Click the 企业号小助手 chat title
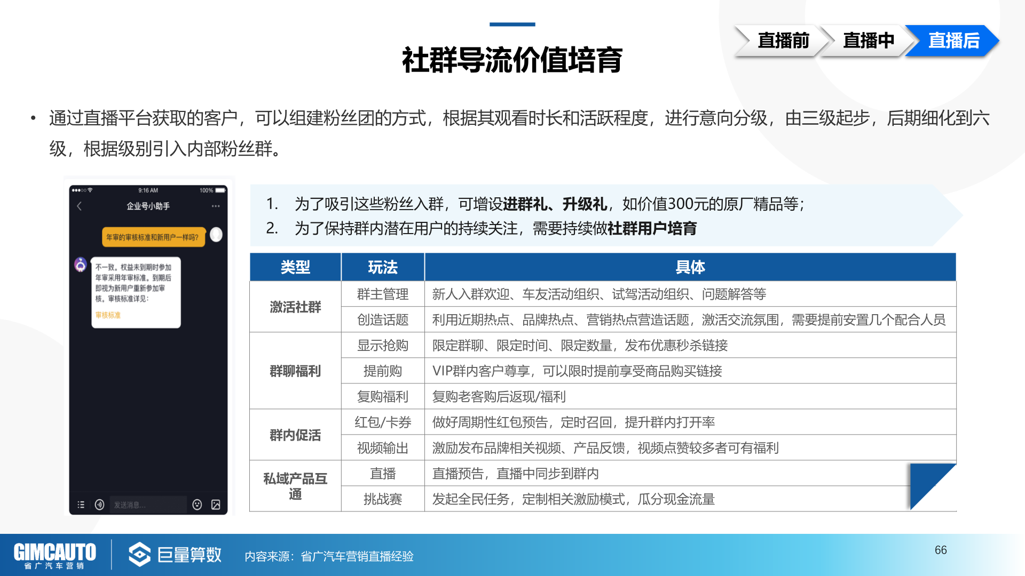1025x576 pixels. click(148, 206)
